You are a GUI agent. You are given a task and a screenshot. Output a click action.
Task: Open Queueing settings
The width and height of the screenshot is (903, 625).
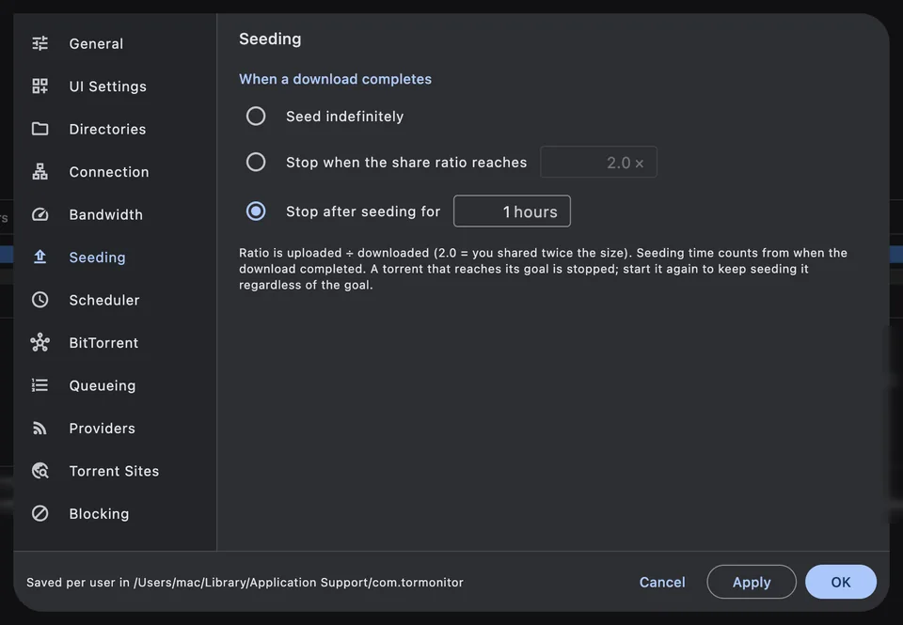[103, 385]
